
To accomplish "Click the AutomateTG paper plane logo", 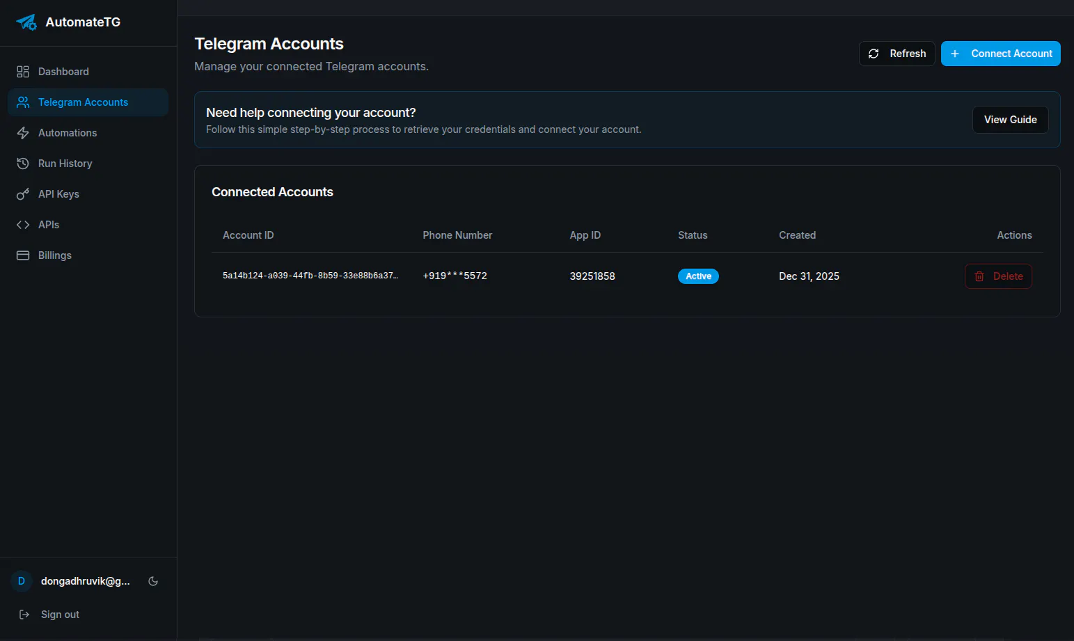I will point(26,22).
